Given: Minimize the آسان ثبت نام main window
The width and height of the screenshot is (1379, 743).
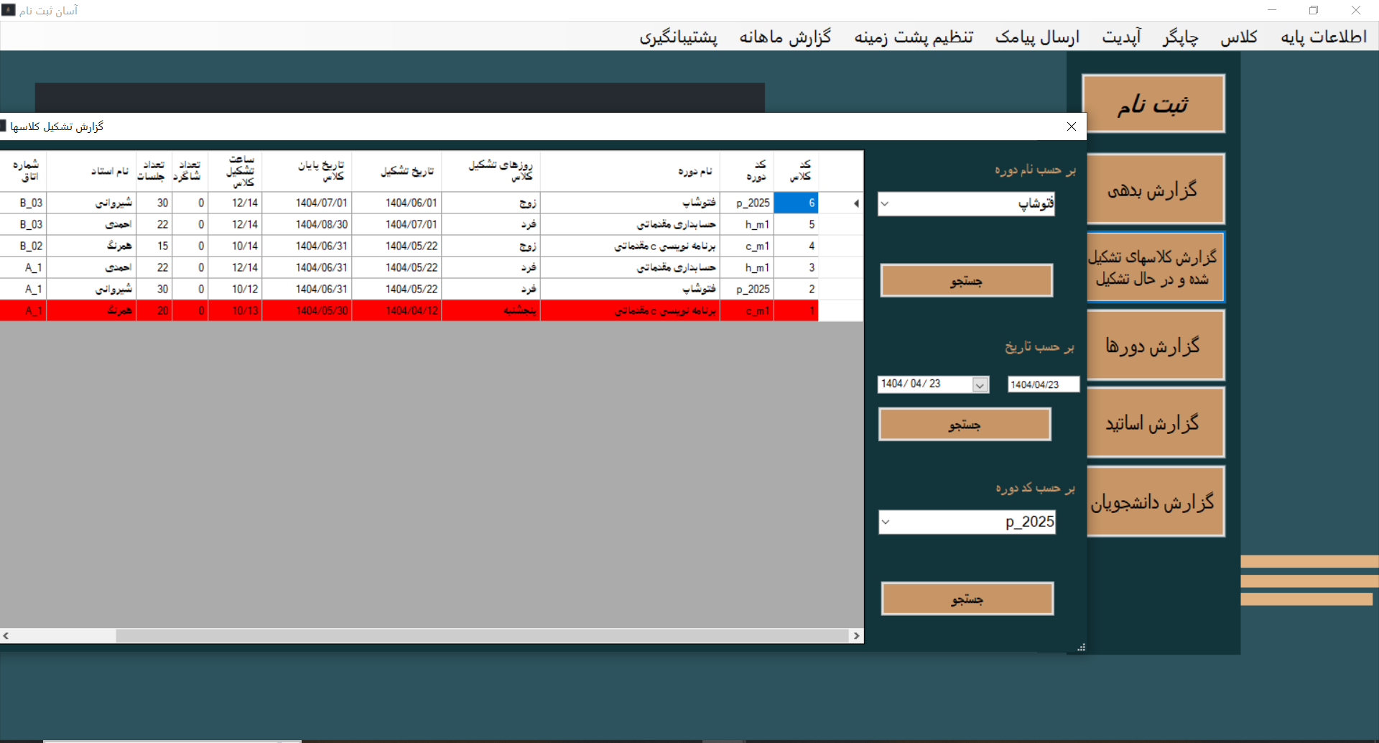Looking at the screenshot, I should [1272, 10].
